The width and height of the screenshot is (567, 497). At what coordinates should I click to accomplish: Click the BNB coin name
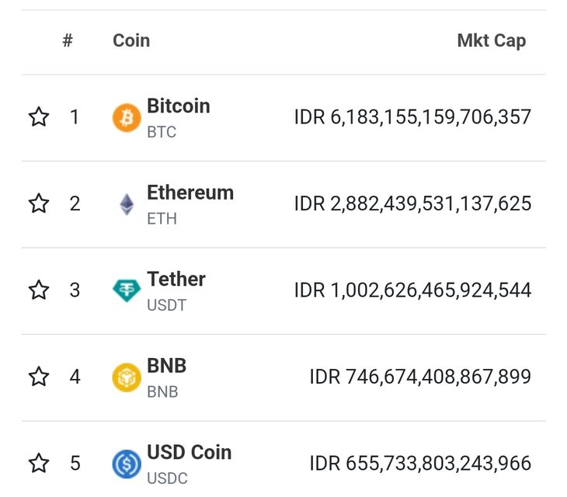pyautogui.click(x=166, y=366)
